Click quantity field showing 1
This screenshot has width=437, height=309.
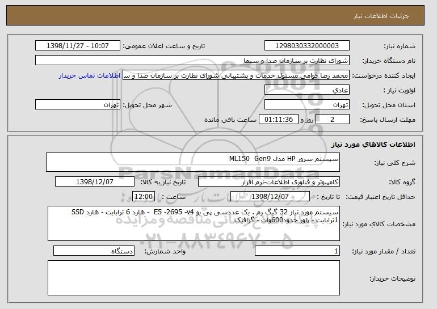[297, 251]
